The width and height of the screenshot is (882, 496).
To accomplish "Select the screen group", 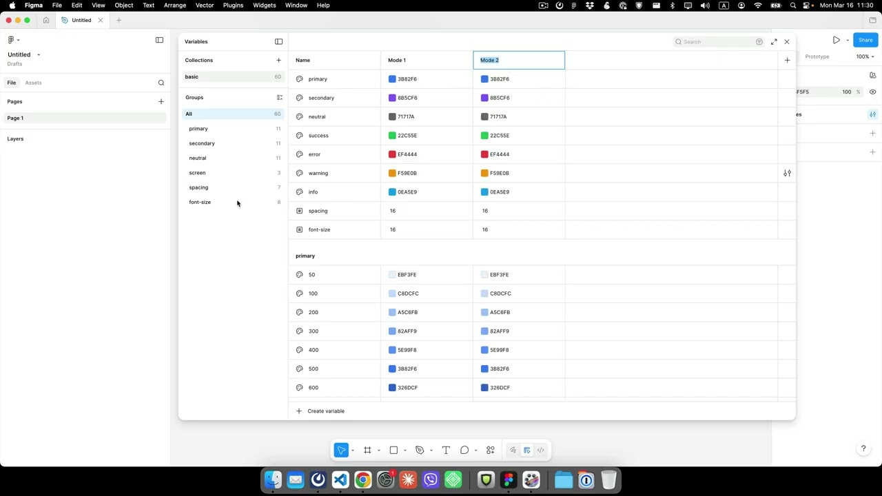I will click(232, 173).
